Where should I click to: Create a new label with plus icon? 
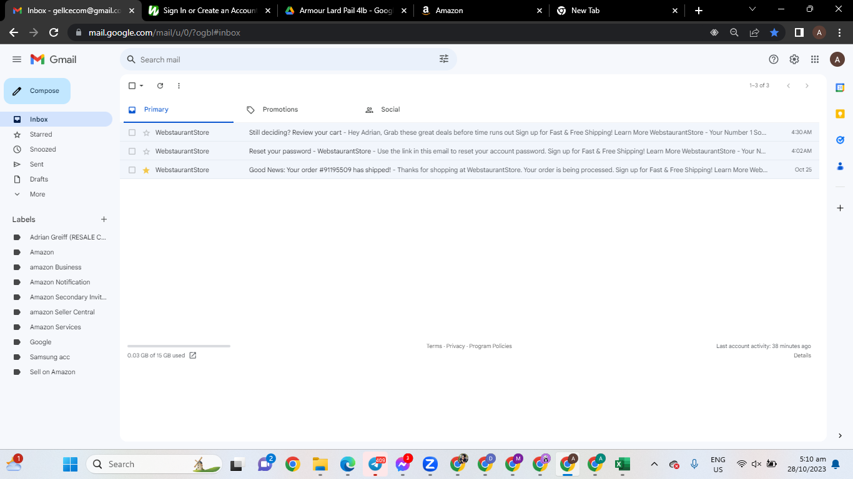click(x=104, y=220)
